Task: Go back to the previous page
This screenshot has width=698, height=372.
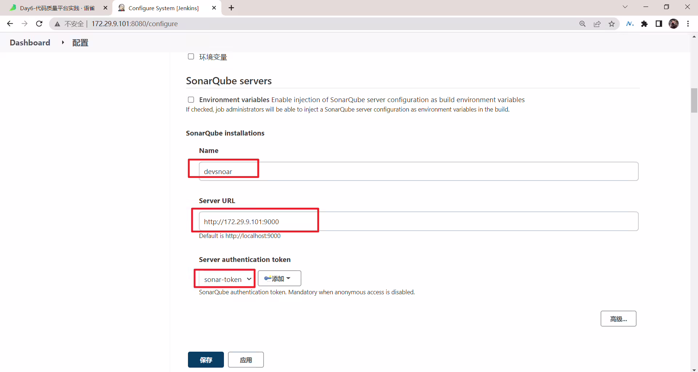Action: (10, 24)
